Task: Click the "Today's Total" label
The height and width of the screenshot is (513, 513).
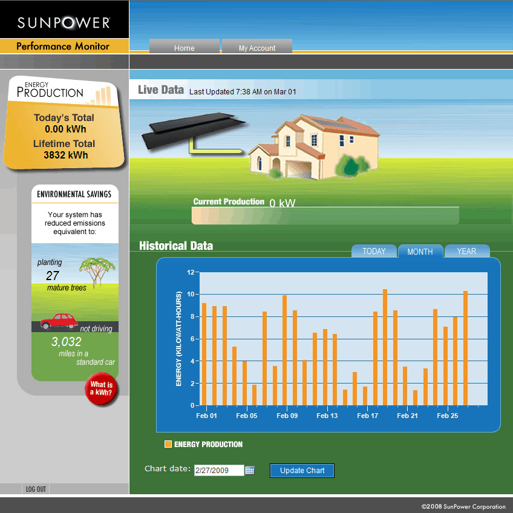Action: (x=64, y=117)
